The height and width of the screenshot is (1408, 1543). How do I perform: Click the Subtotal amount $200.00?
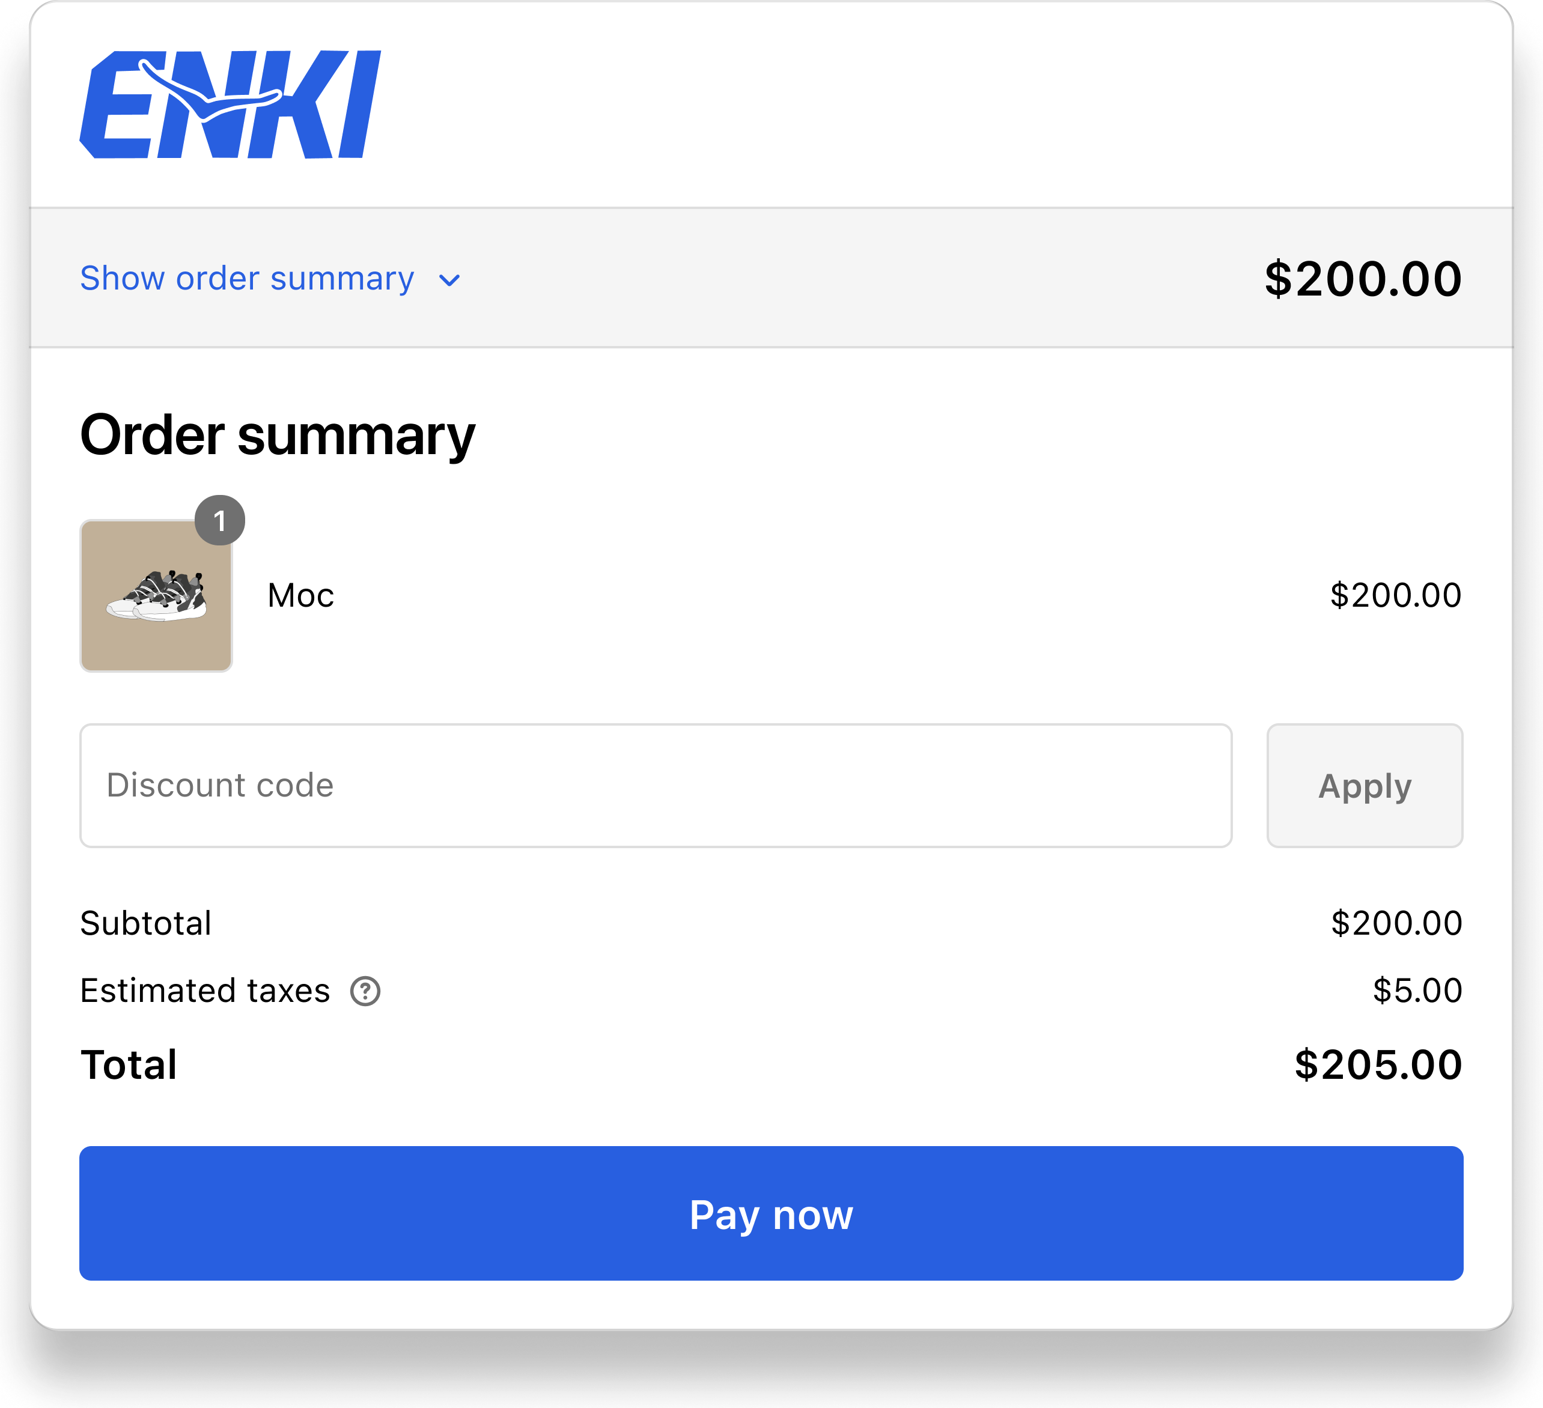coord(1396,923)
